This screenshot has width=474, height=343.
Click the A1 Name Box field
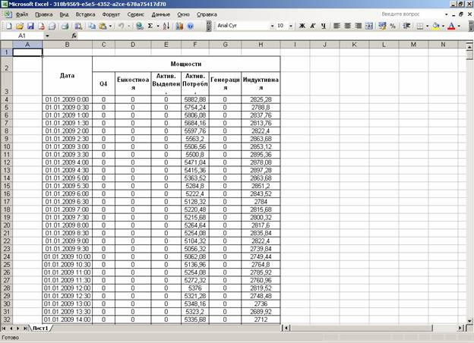pyautogui.click(x=22, y=36)
